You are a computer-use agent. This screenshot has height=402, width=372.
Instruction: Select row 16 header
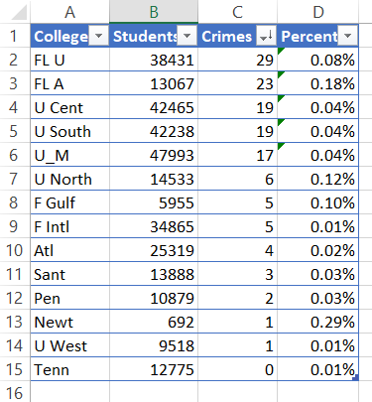[14, 392]
